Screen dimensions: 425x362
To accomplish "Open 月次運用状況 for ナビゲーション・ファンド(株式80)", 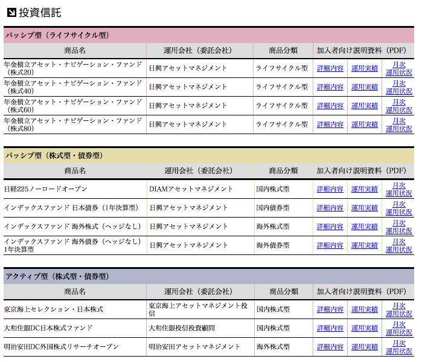I will tap(399, 124).
